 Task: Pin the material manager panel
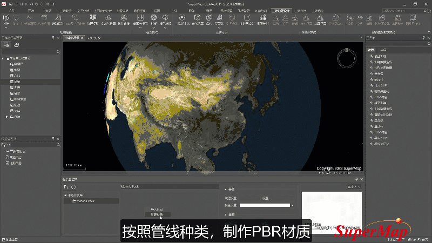click(356, 179)
